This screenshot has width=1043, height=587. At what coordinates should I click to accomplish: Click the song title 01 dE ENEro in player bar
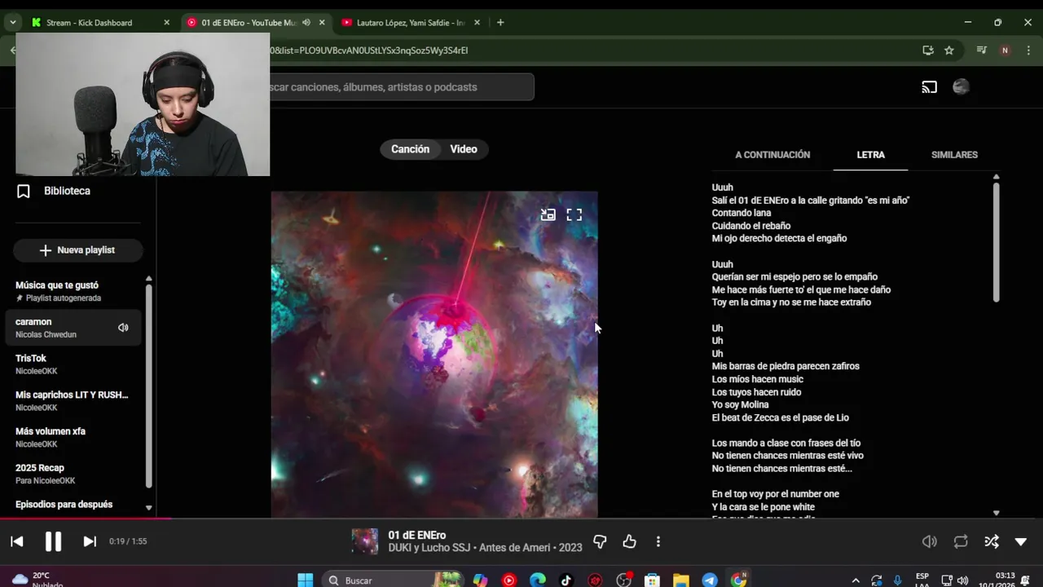point(417,535)
